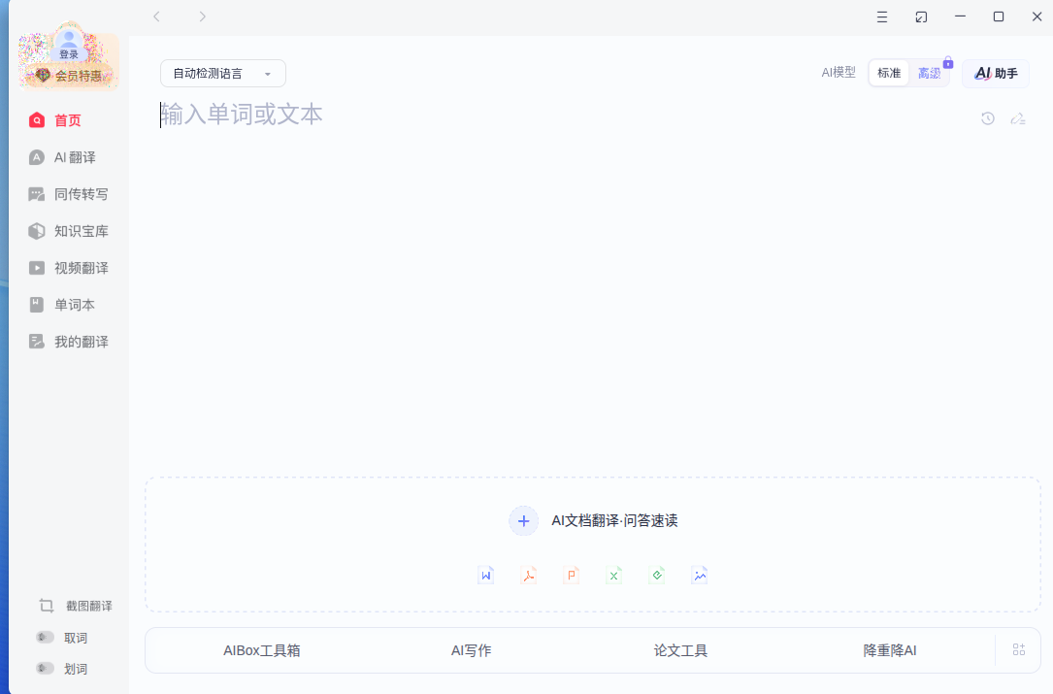Minimize the translator window
Viewport: 1053px width, 694px height.
coord(961,17)
